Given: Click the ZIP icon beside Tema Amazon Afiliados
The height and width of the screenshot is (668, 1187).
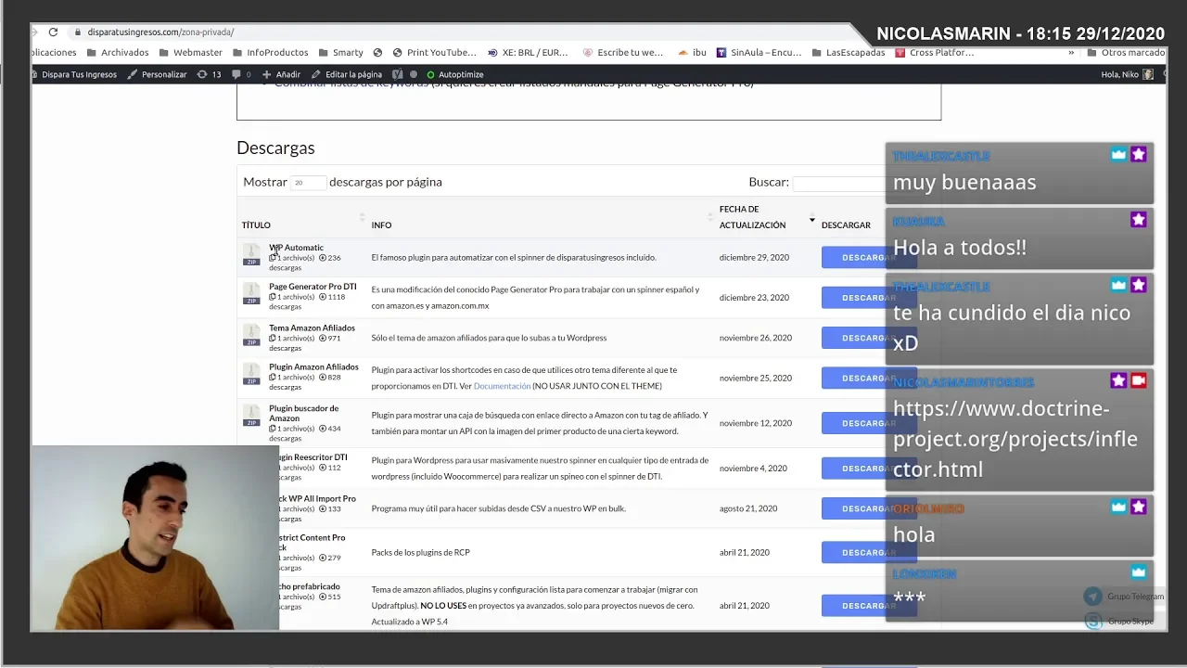Looking at the screenshot, I should (x=251, y=335).
